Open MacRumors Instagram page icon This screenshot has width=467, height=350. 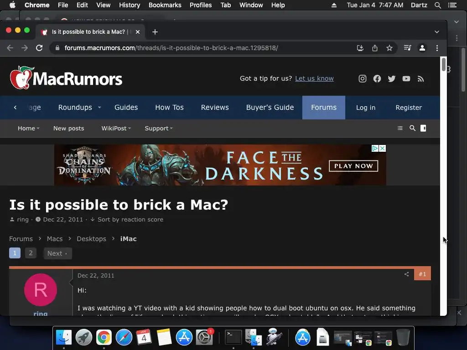coord(362,78)
